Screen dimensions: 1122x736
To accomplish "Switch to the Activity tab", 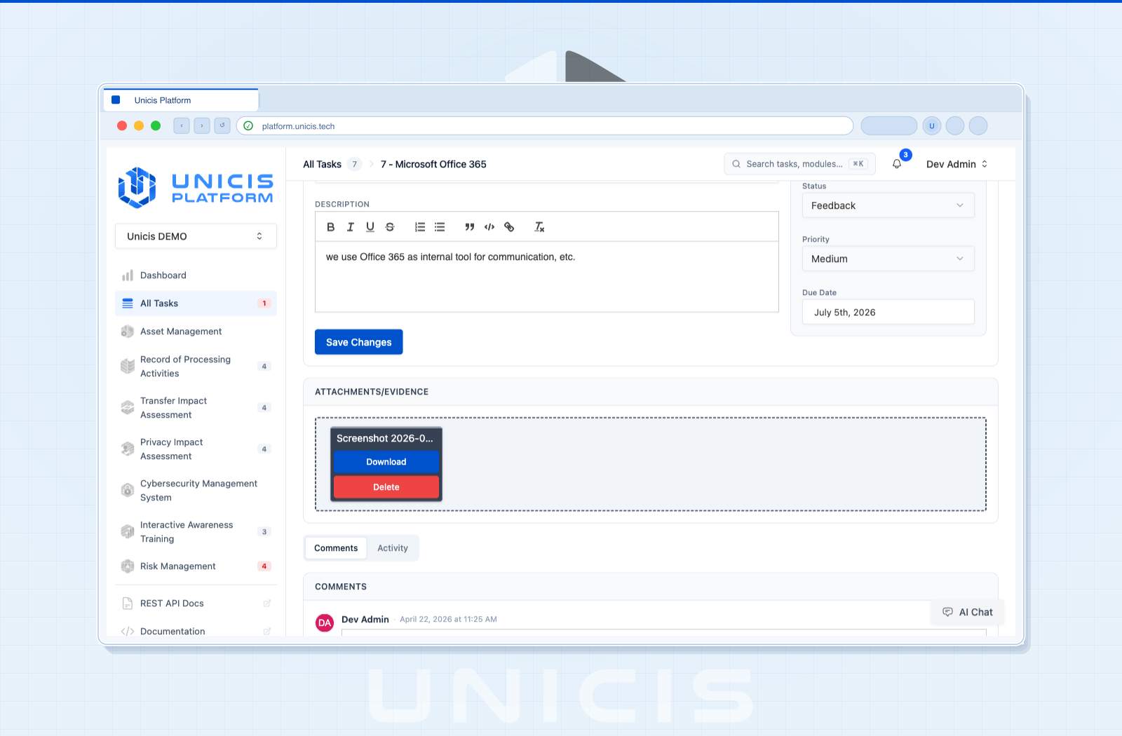I will coord(393,548).
